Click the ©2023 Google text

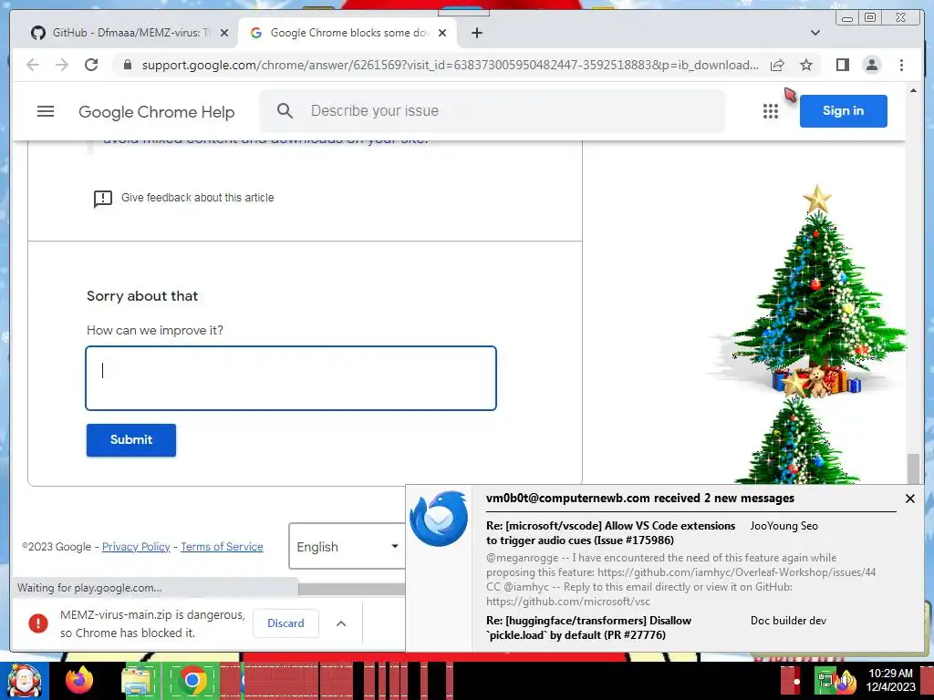57,547
